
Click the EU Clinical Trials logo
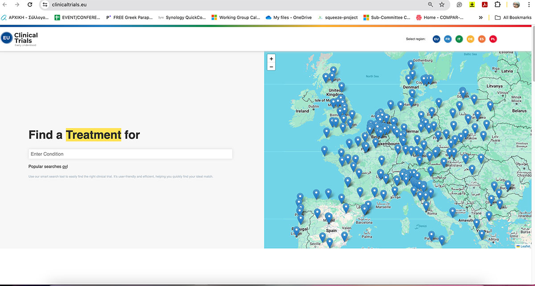pos(20,39)
